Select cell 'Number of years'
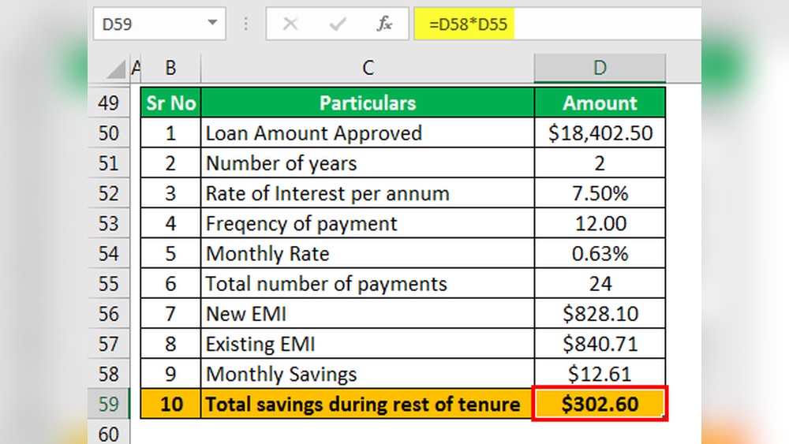This screenshot has width=789, height=444. click(x=368, y=163)
